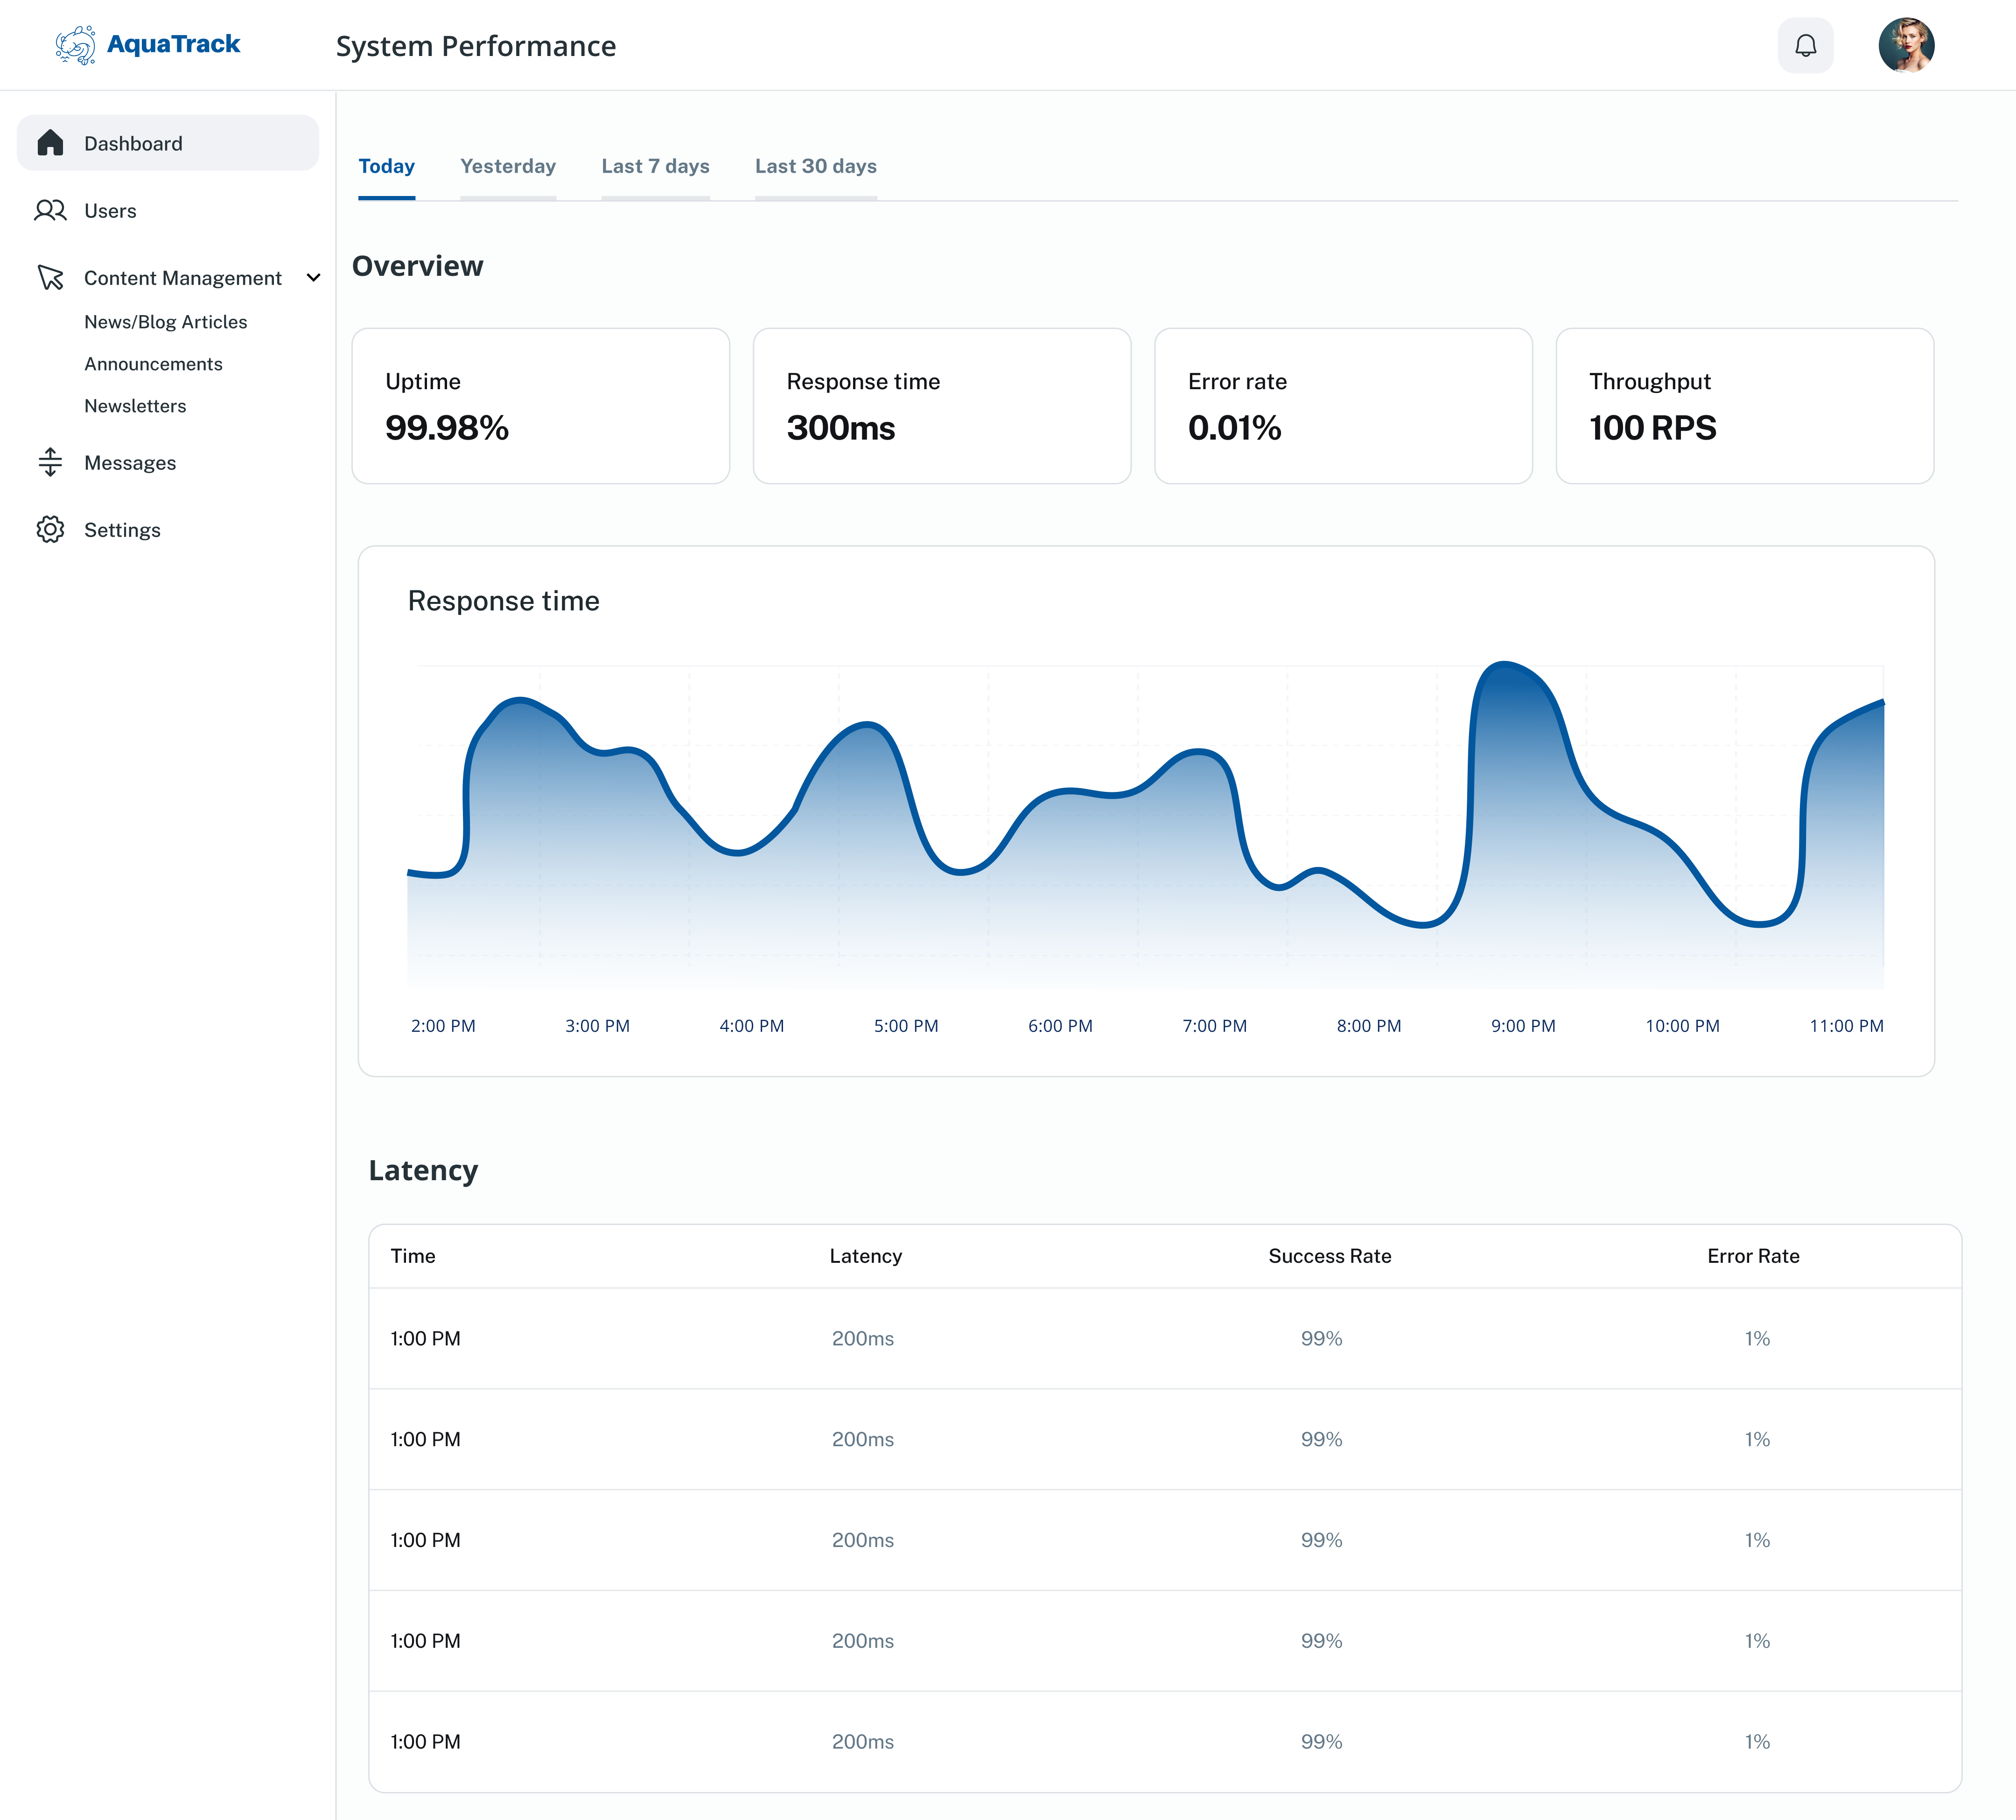Click the Messages sidebar icon
The width and height of the screenshot is (2016, 1820).
[x=50, y=462]
